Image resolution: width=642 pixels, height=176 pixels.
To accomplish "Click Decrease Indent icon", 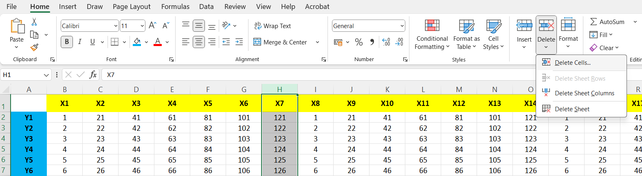I will tap(226, 42).
